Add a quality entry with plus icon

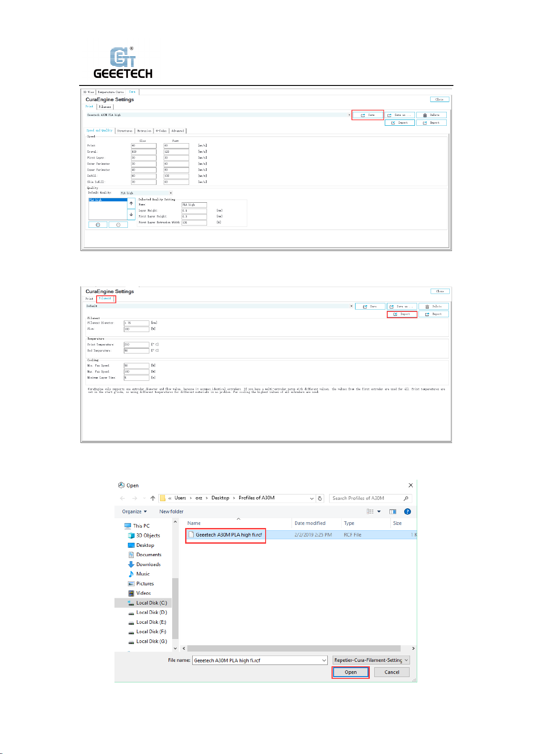point(98,225)
